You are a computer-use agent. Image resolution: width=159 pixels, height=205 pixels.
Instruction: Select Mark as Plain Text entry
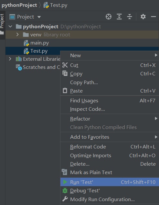point(110,172)
